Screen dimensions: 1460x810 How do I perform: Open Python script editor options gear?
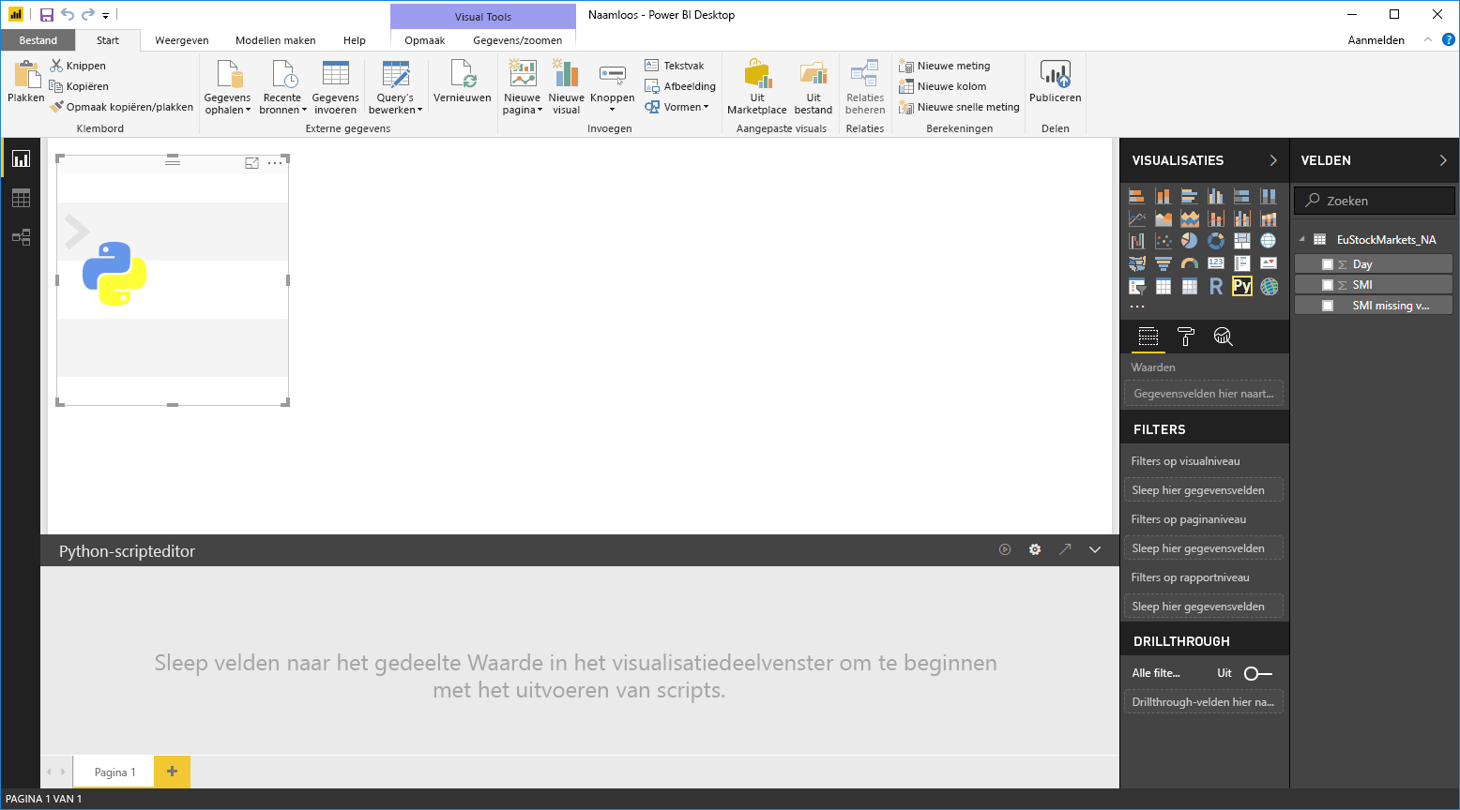(x=1035, y=549)
